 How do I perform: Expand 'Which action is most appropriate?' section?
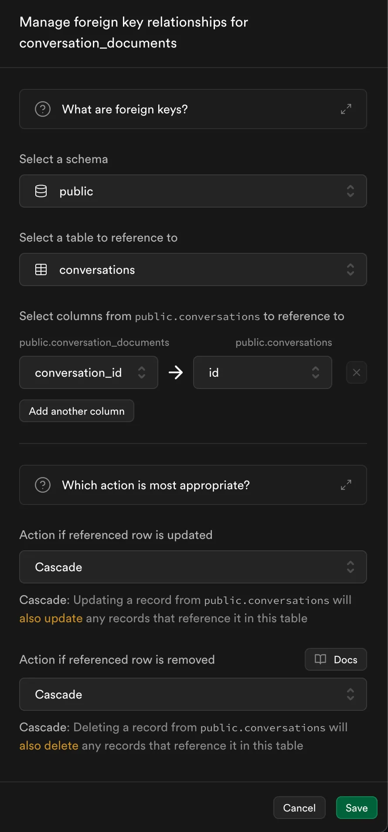(x=156, y=485)
